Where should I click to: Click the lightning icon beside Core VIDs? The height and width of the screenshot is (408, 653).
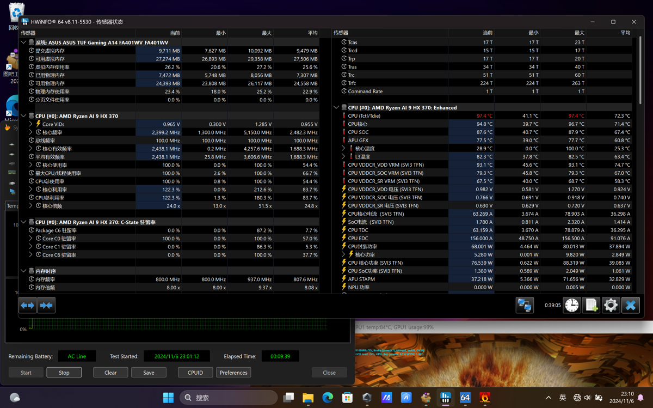tap(39, 124)
